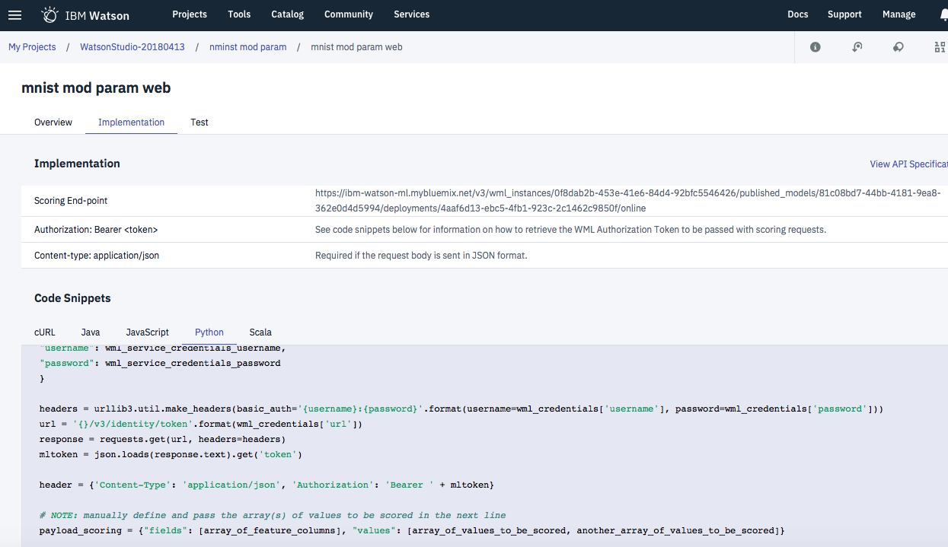The height and width of the screenshot is (547, 948).
Task: Open the hamburger navigation menu
Action: point(14,15)
